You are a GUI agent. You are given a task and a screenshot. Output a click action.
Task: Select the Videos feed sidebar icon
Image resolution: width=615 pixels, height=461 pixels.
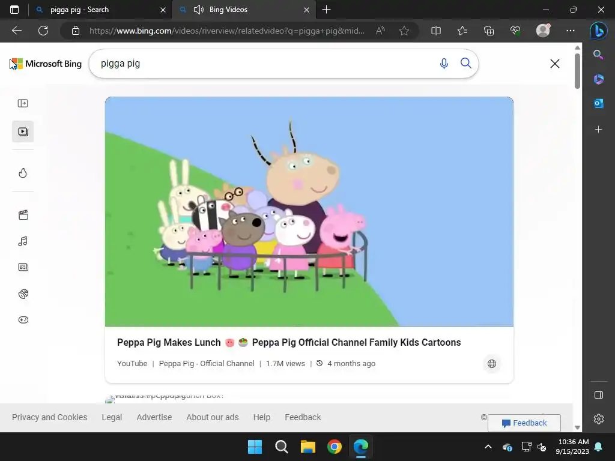pos(23,131)
